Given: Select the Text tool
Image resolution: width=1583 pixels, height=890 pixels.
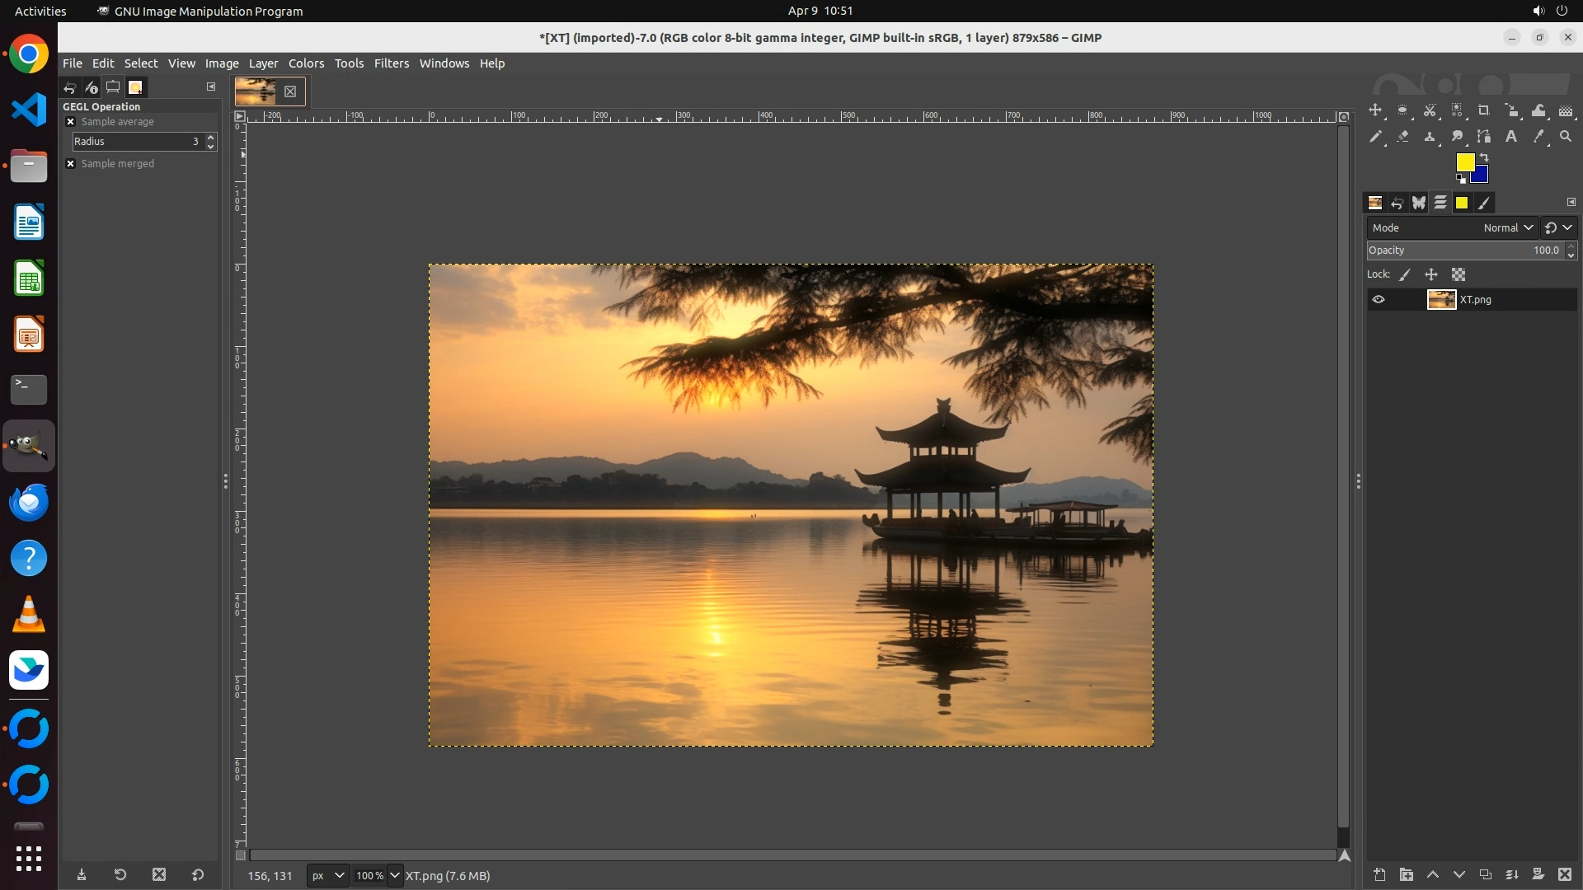Looking at the screenshot, I should pos(1511,137).
